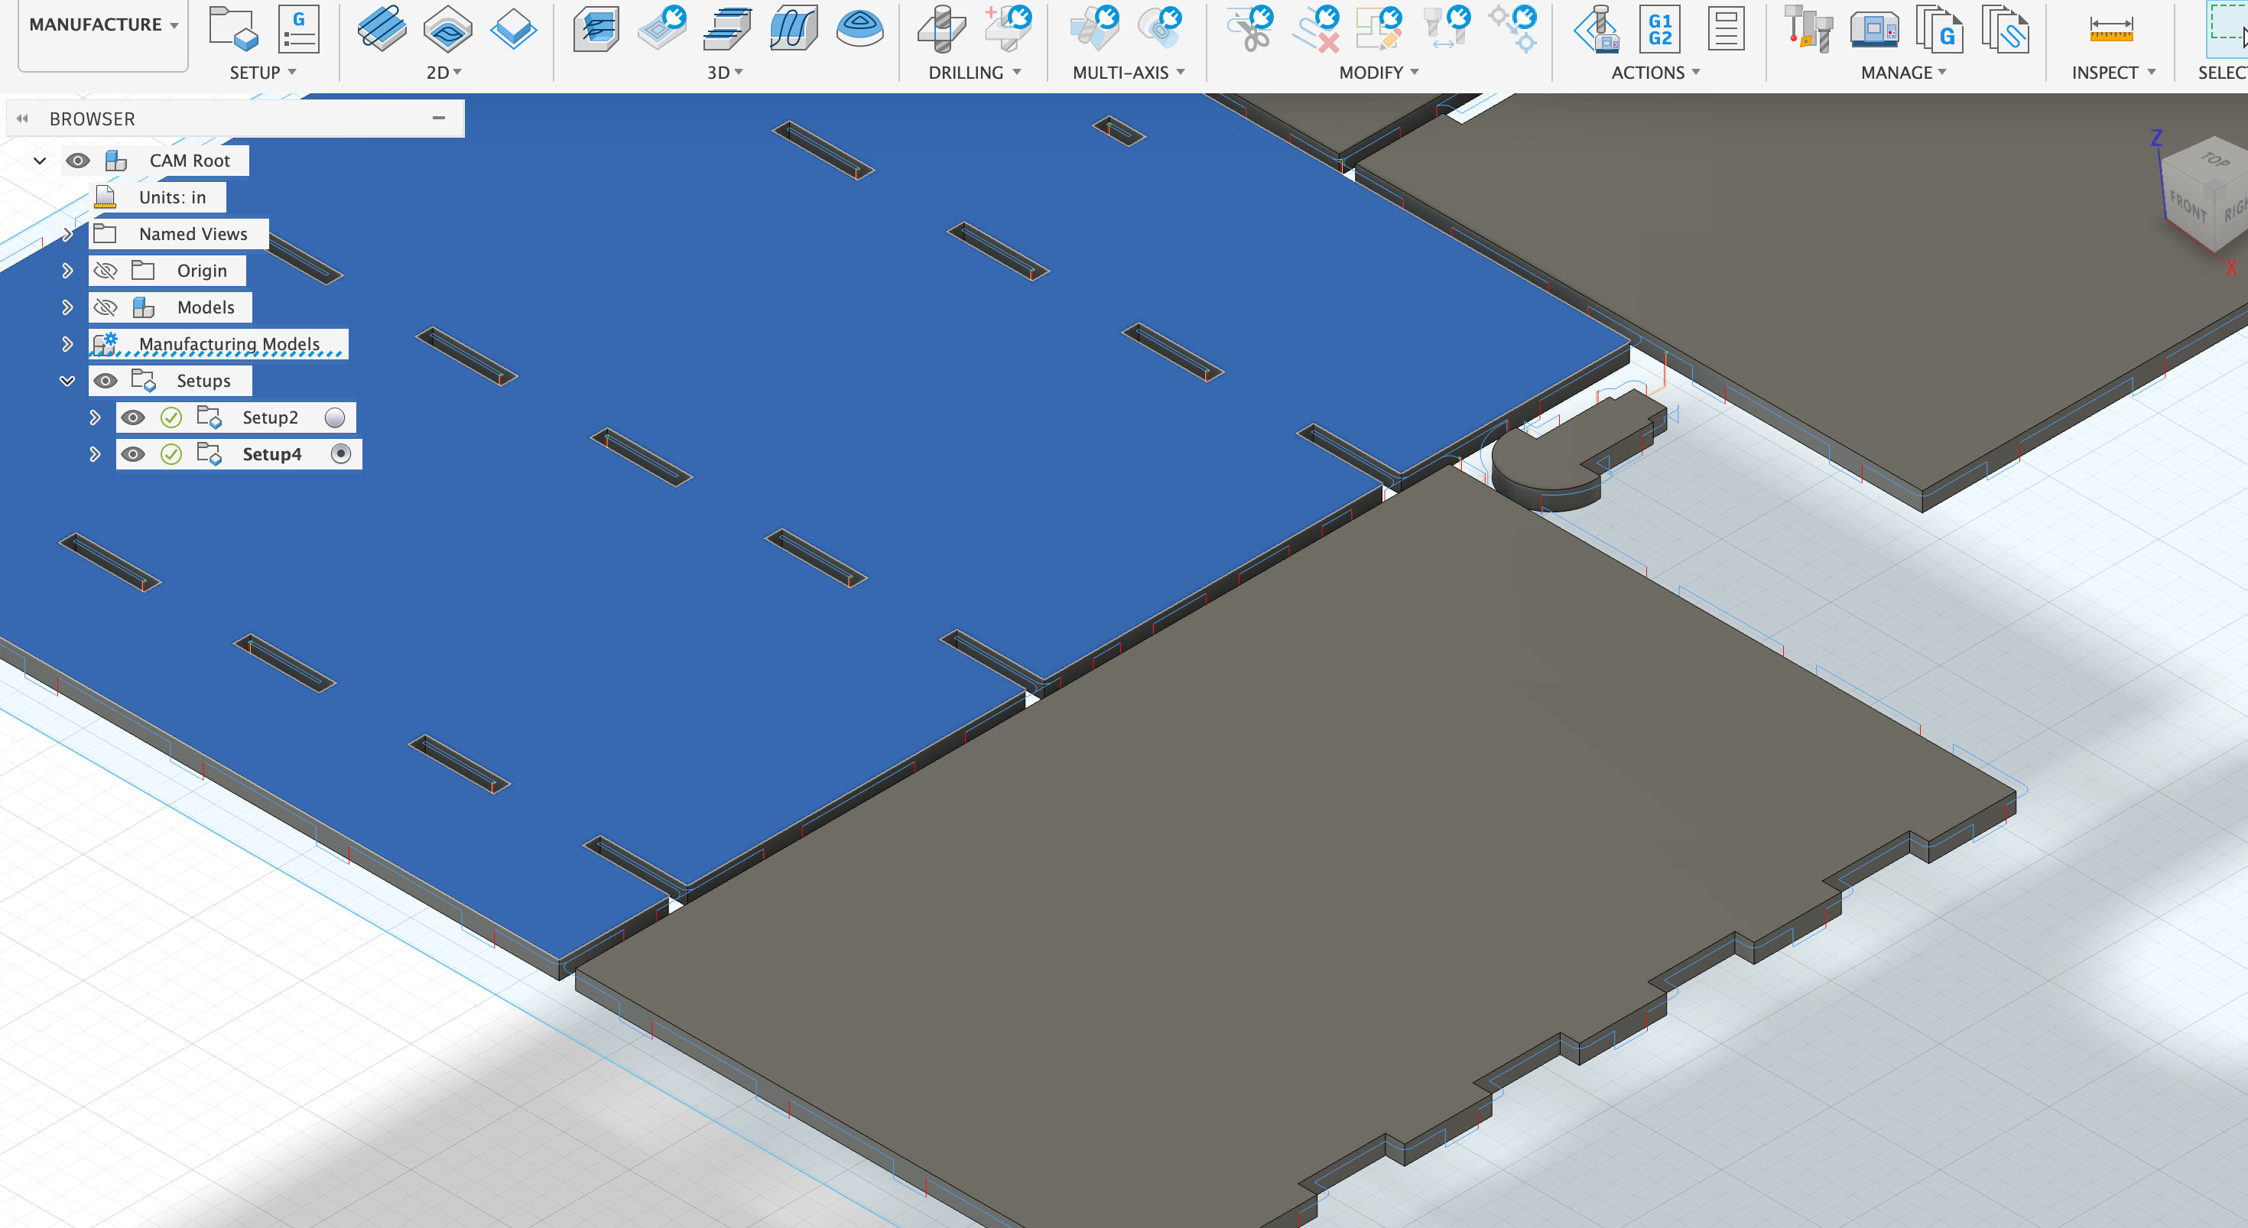This screenshot has width=2248, height=1228.
Task: Open the Setup Sheet document icon
Action: pyautogui.click(x=1727, y=29)
